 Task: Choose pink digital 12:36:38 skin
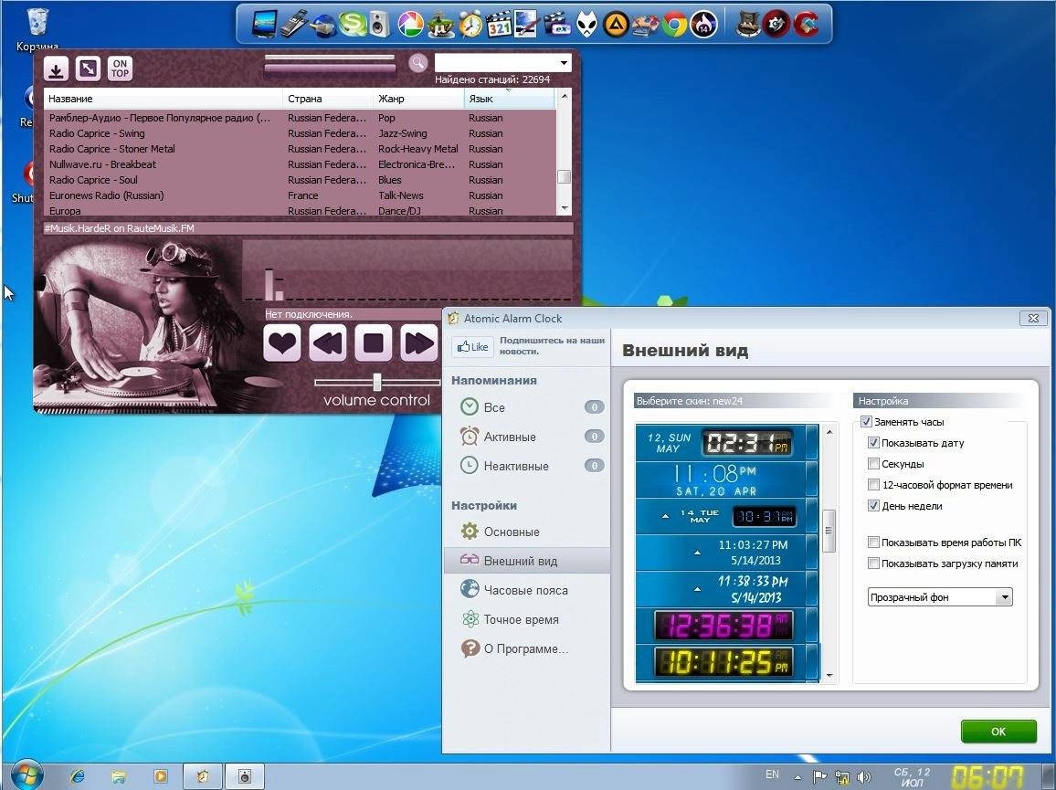pyautogui.click(x=726, y=626)
